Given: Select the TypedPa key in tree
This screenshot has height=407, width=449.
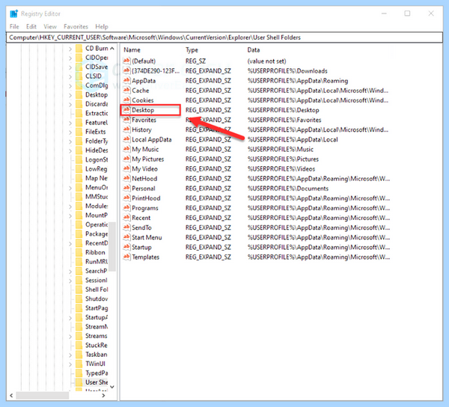Looking at the screenshot, I should [x=97, y=373].
